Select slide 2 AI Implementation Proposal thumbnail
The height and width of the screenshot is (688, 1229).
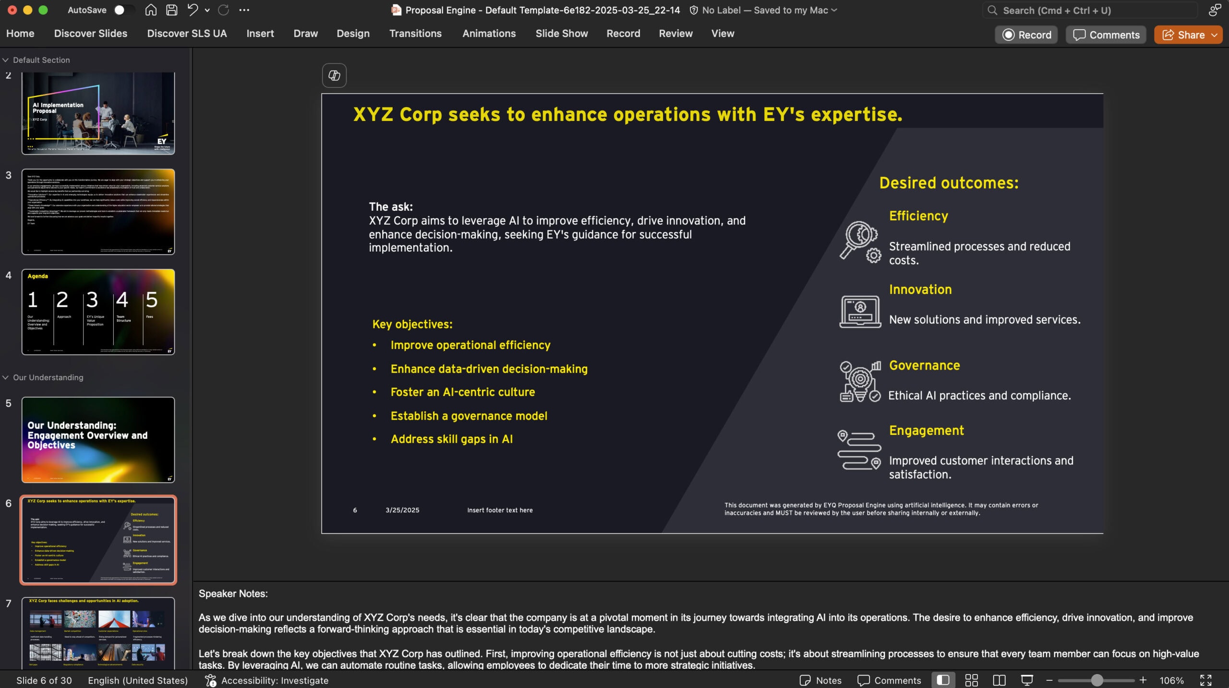pos(98,113)
